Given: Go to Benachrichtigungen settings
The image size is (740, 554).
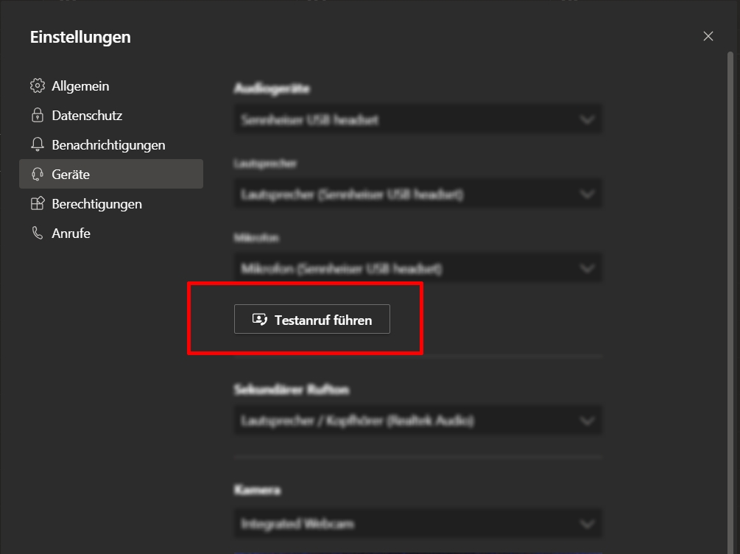Looking at the screenshot, I should pyautogui.click(x=111, y=144).
